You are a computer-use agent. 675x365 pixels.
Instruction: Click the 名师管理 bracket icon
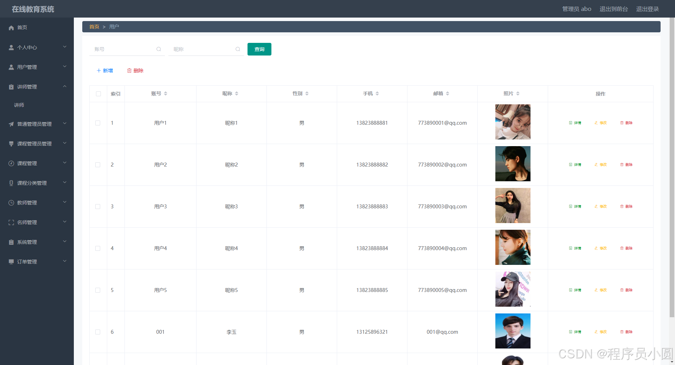[x=11, y=222]
